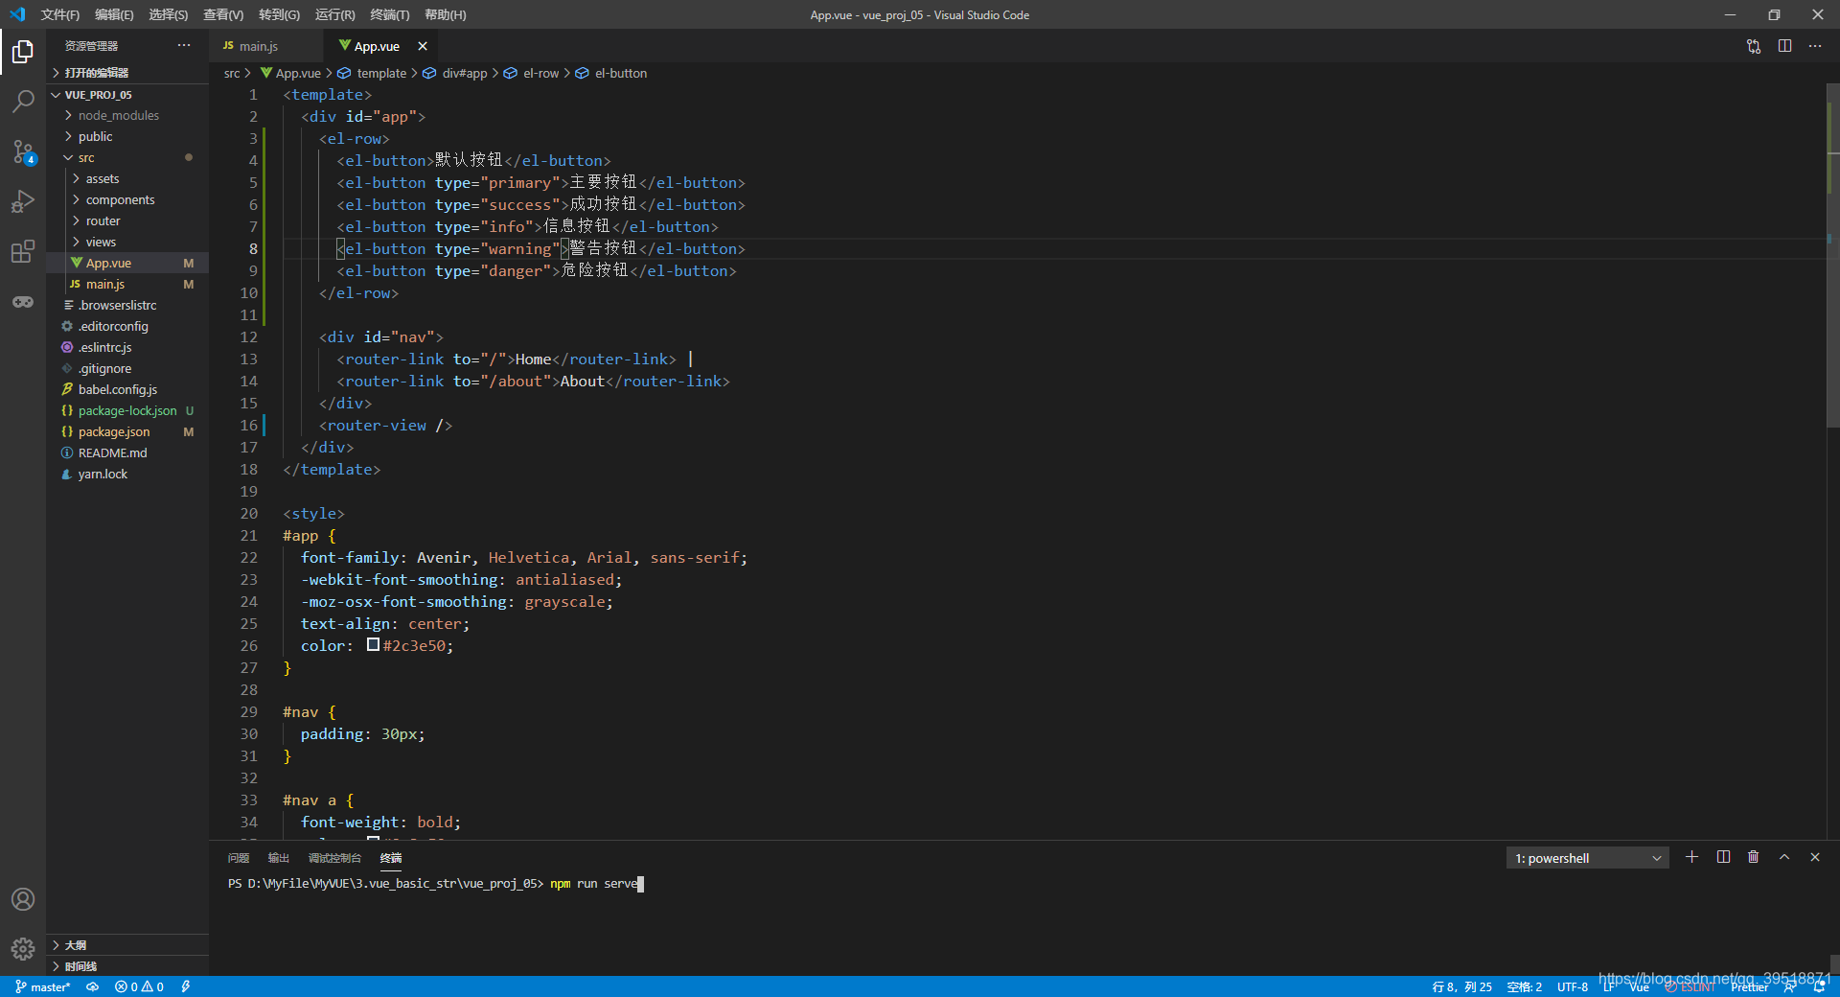Click the line and column indicator 行 8, 列 25
Image resolution: width=1840 pixels, height=997 pixels.
point(1462,986)
